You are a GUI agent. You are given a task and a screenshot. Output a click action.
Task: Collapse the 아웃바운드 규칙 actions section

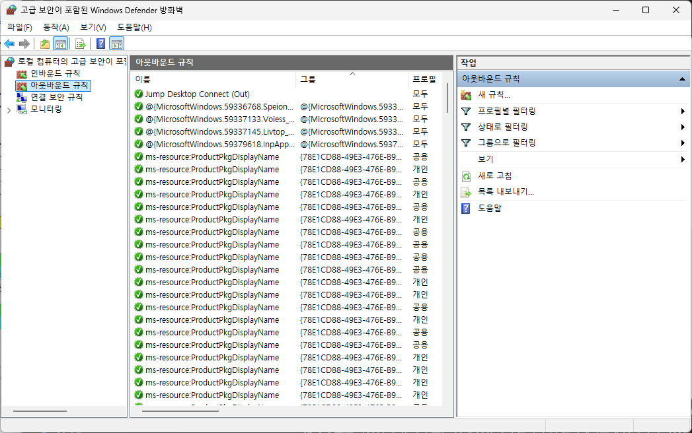click(682, 79)
